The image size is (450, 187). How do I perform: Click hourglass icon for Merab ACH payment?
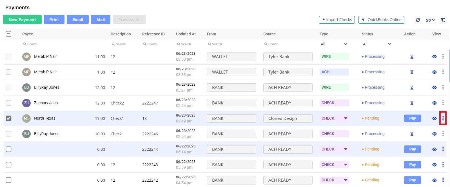pos(412,72)
